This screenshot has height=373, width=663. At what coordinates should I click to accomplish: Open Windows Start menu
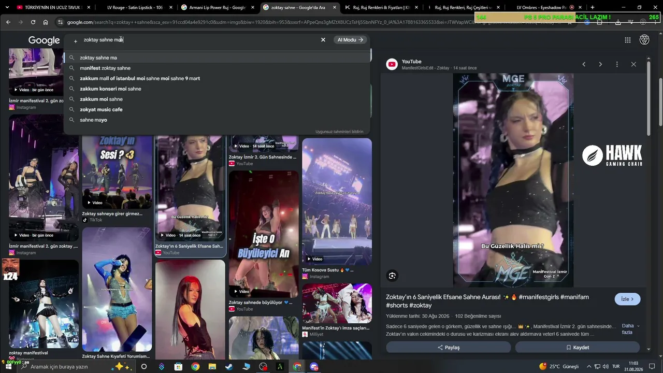tap(8, 367)
